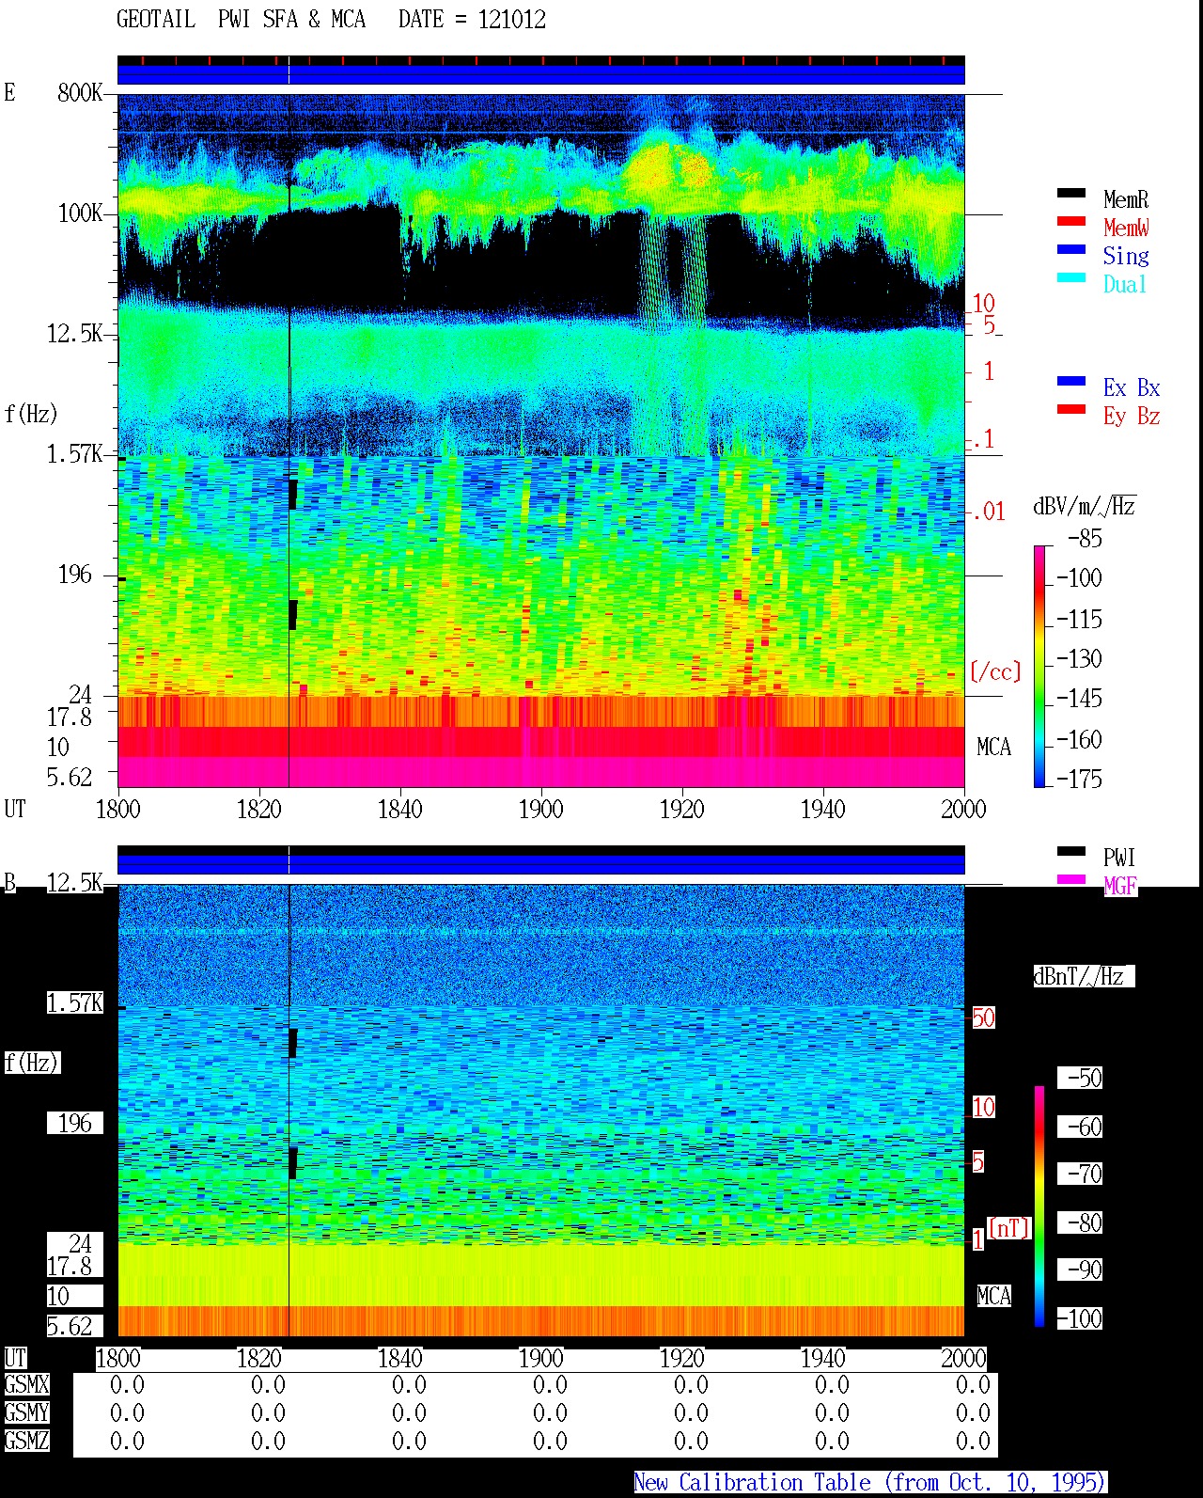The width and height of the screenshot is (1203, 1498).
Task: Click GSMX value under 1800
Action: [x=127, y=1384]
